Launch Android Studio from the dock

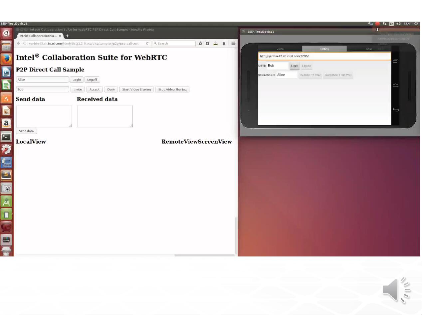pyautogui.click(x=6, y=201)
